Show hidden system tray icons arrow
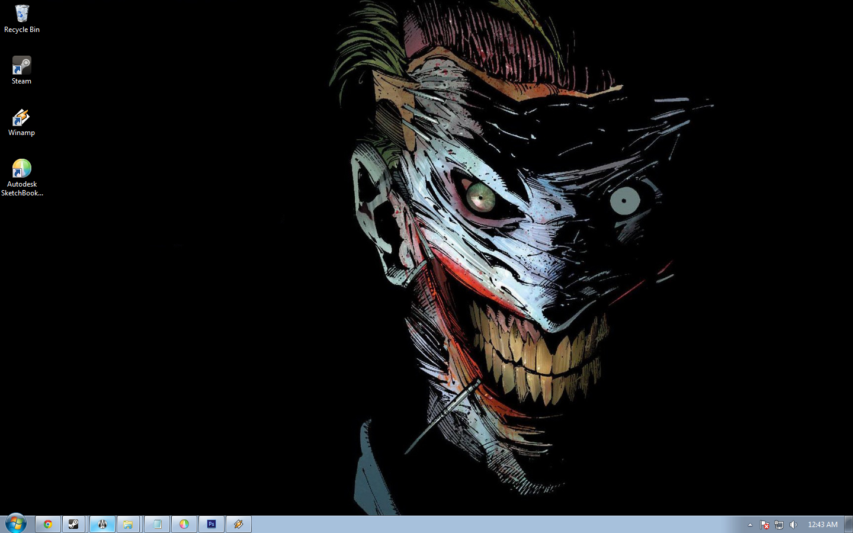853x533 pixels. [x=750, y=525]
